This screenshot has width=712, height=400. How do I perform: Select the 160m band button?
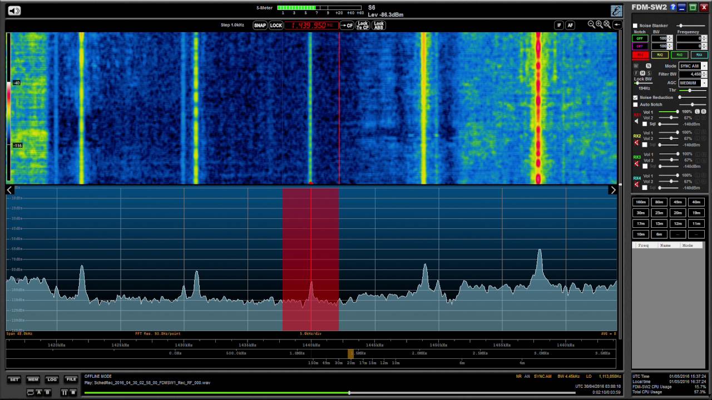(x=641, y=202)
